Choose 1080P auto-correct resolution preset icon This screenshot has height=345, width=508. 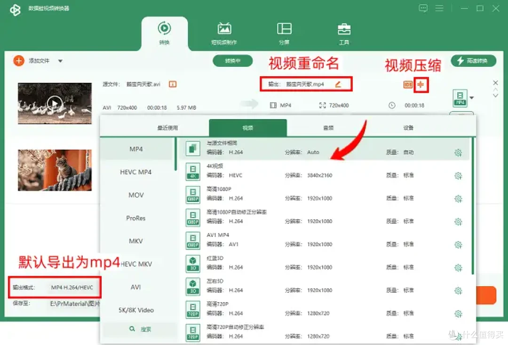pyautogui.click(x=193, y=217)
